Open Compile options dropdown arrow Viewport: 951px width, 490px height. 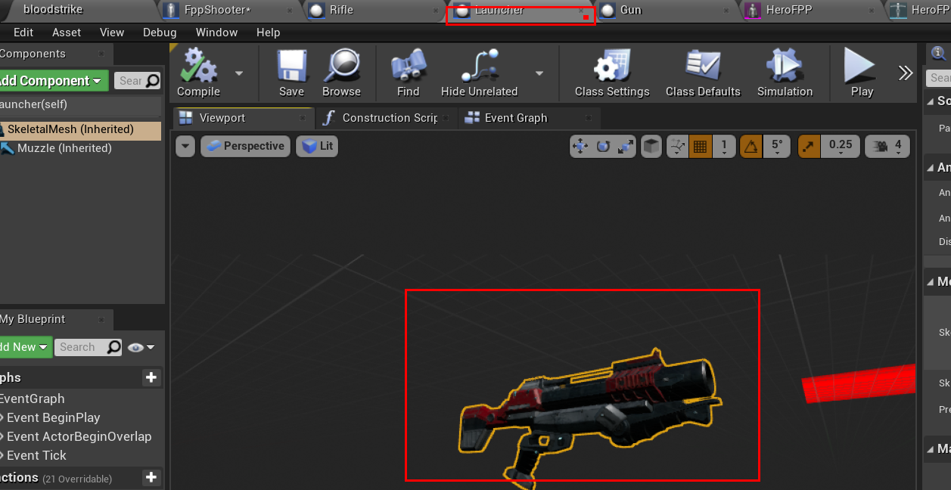click(x=239, y=73)
